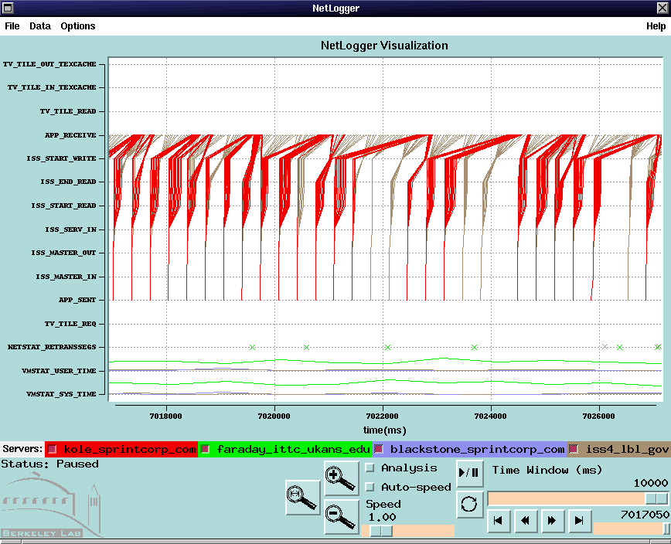This screenshot has width=671, height=544.
Task: Click the ISS_START_READ axis label
Action: [63, 206]
